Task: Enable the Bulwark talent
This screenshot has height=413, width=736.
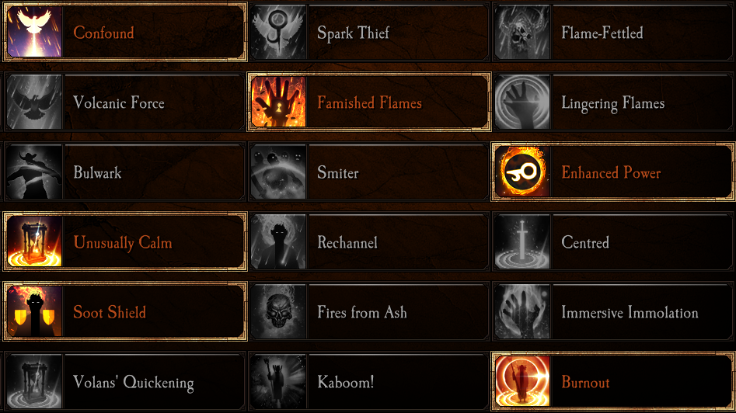Action: click(125, 172)
